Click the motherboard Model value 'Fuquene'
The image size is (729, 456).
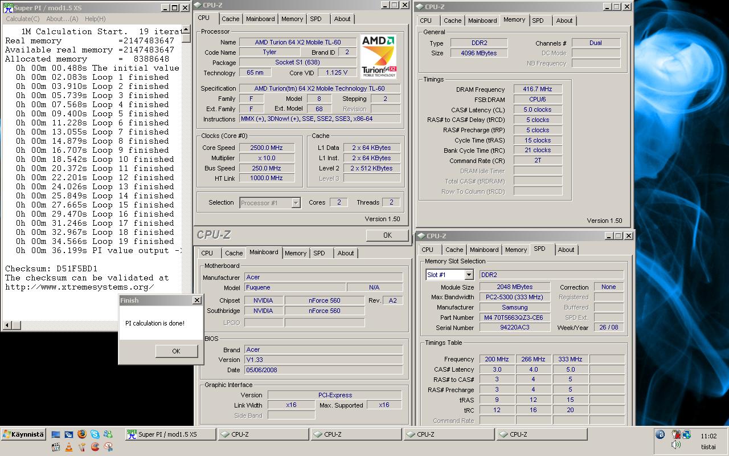click(294, 287)
